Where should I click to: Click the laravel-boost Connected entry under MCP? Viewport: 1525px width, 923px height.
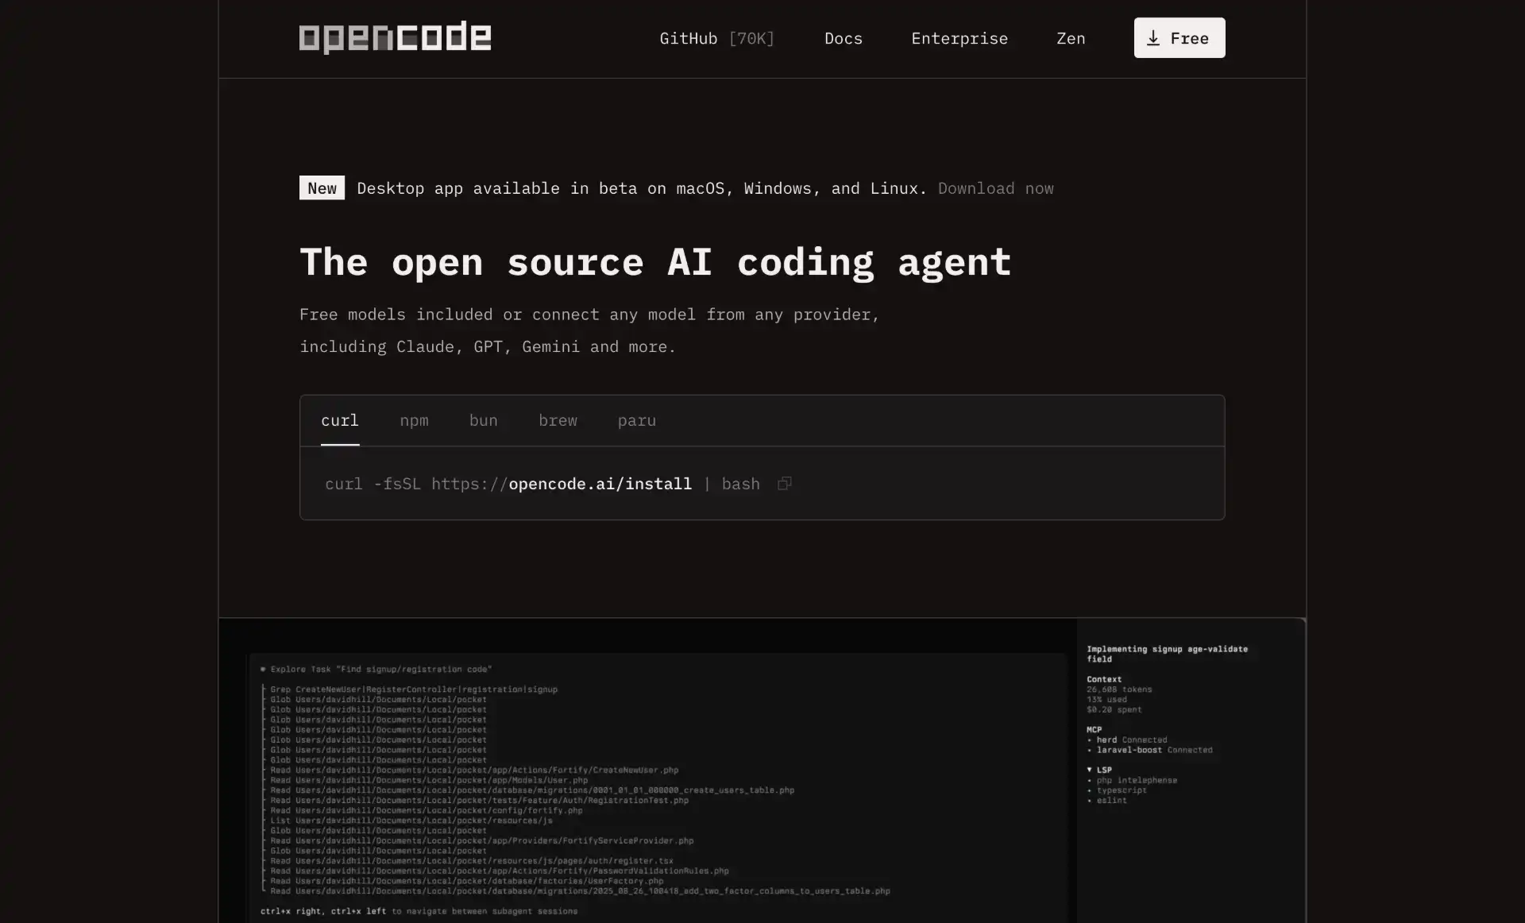point(1149,749)
